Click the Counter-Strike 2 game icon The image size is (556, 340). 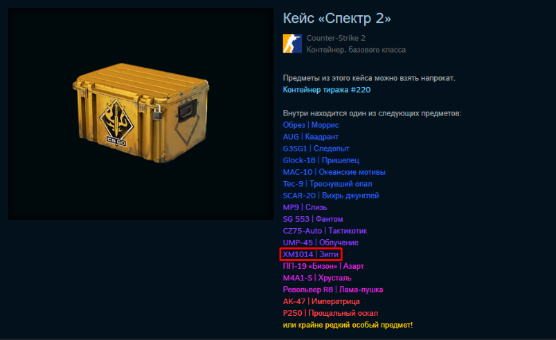click(x=292, y=44)
